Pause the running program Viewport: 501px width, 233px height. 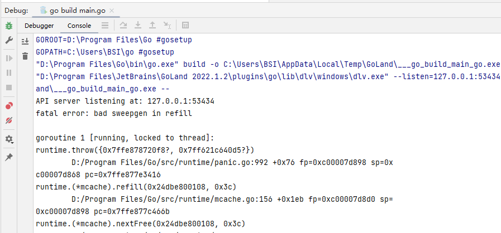(x=9, y=72)
